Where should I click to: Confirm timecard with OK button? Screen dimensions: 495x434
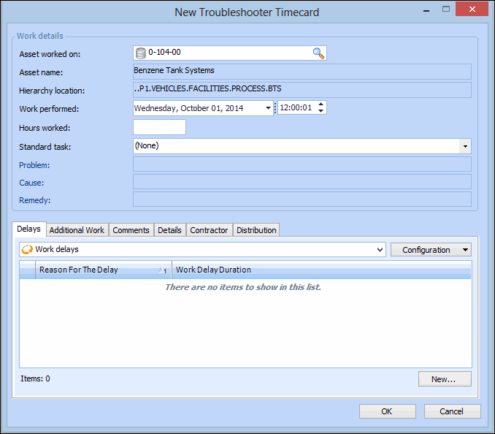pos(387,411)
